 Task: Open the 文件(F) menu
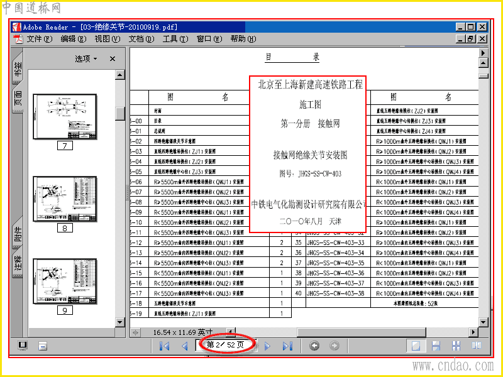pos(39,39)
